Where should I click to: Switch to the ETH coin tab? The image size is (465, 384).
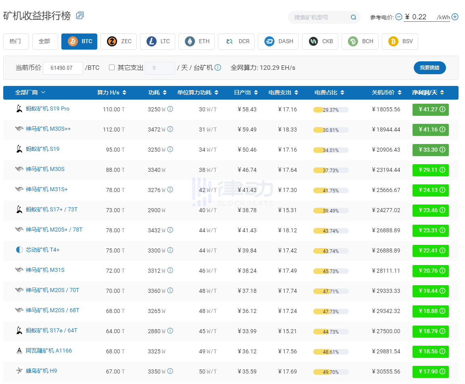pyautogui.click(x=198, y=41)
